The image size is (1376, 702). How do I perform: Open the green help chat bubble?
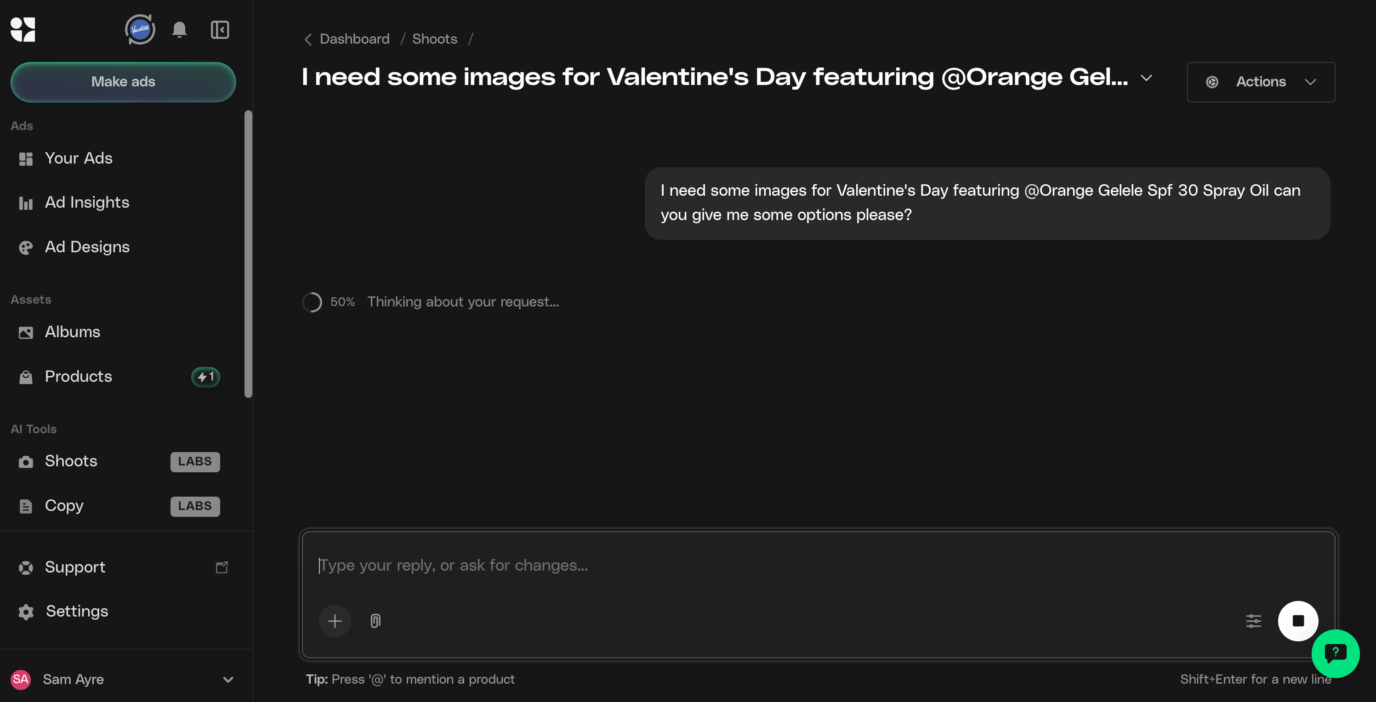coord(1335,653)
